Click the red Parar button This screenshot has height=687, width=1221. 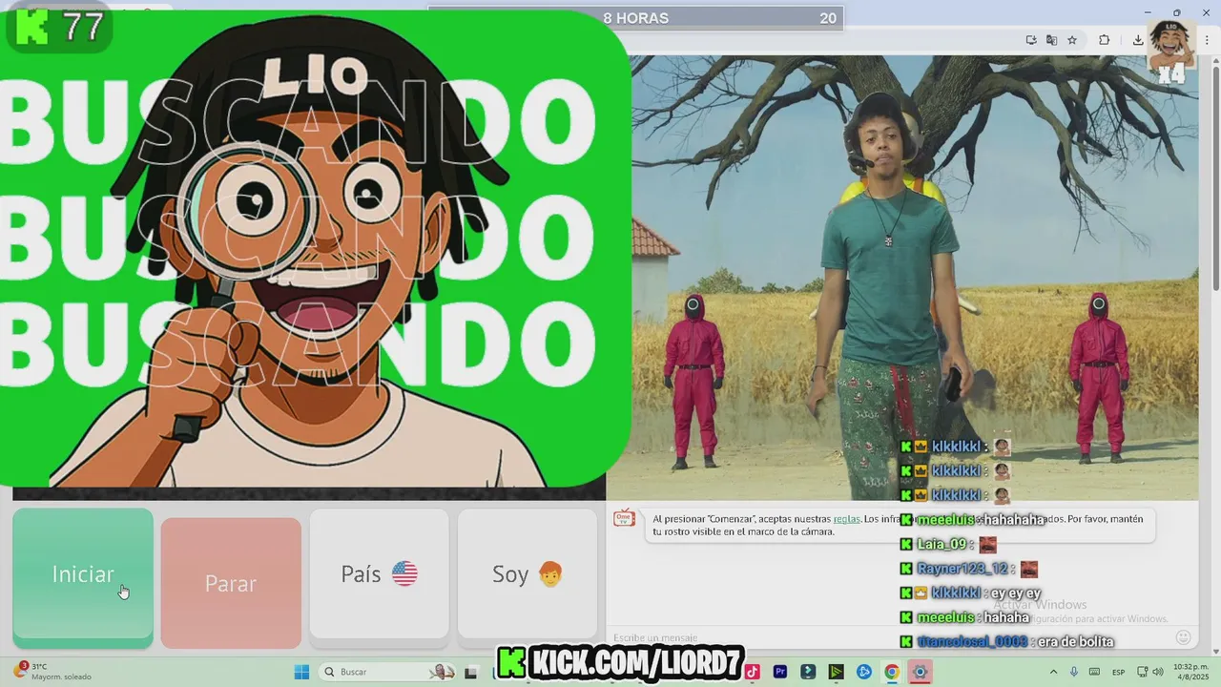pyautogui.click(x=231, y=583)
